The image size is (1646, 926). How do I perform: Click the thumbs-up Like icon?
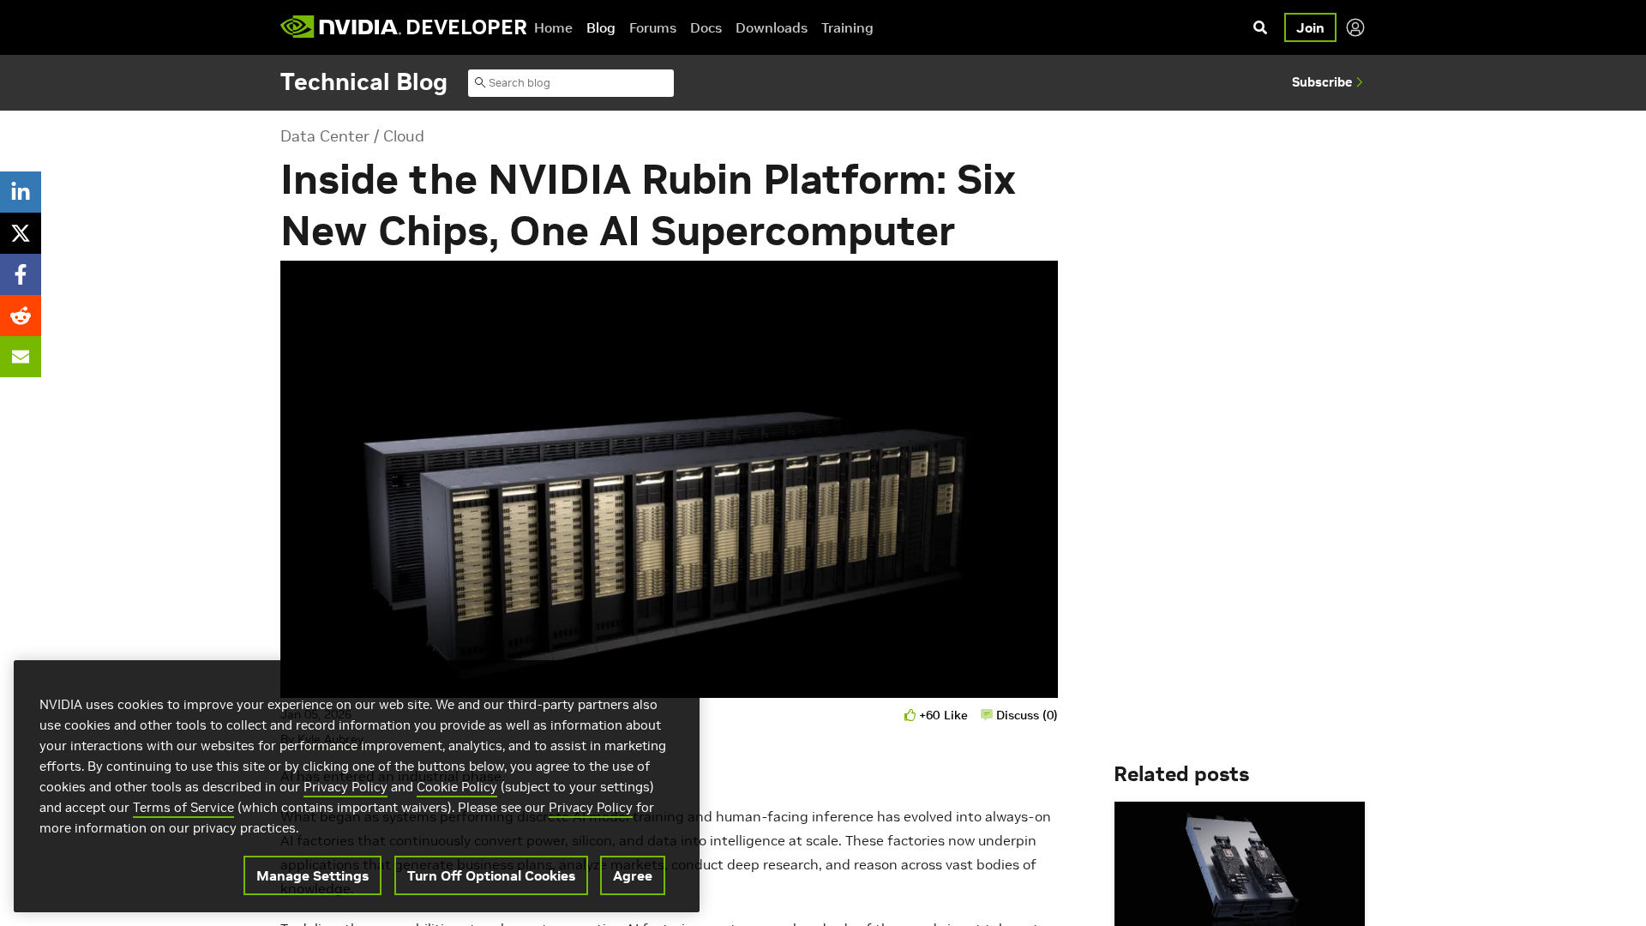[910, 715]
